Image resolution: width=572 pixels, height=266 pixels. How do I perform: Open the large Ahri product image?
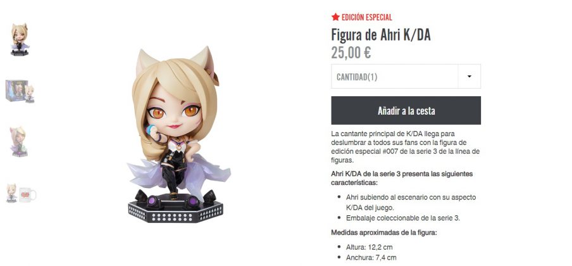178,134
